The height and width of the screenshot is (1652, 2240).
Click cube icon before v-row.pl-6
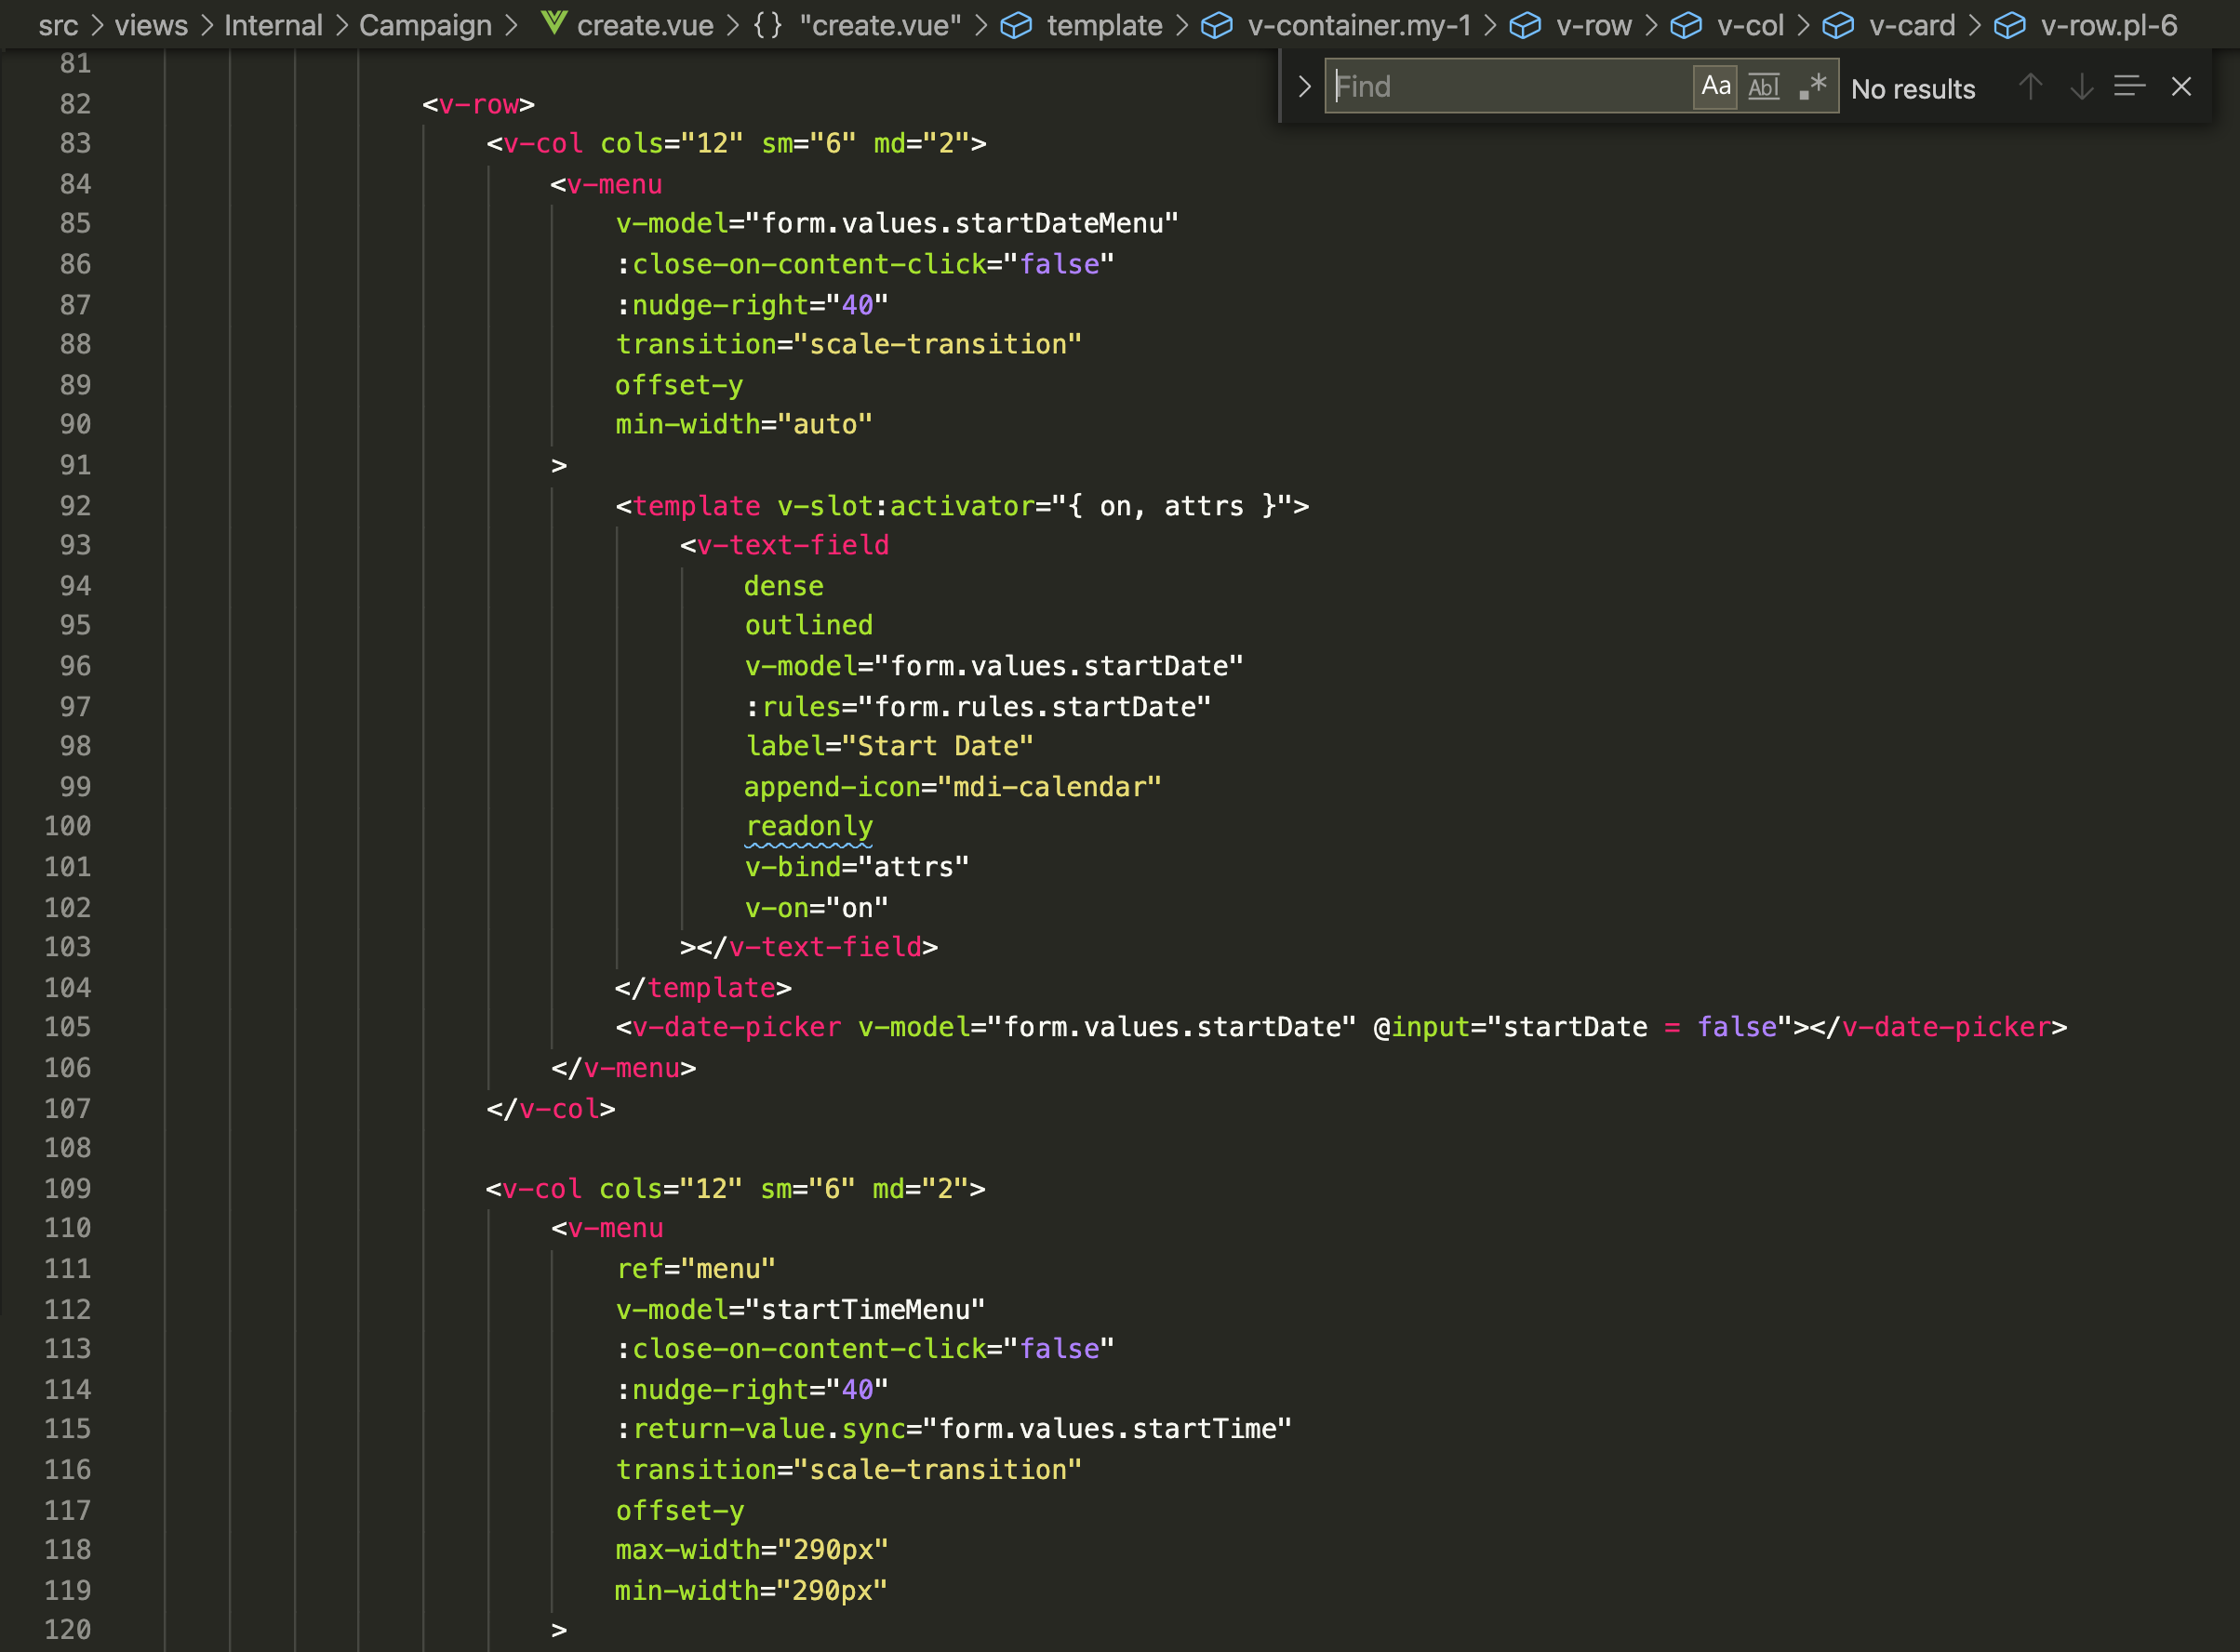point(2010,25)
